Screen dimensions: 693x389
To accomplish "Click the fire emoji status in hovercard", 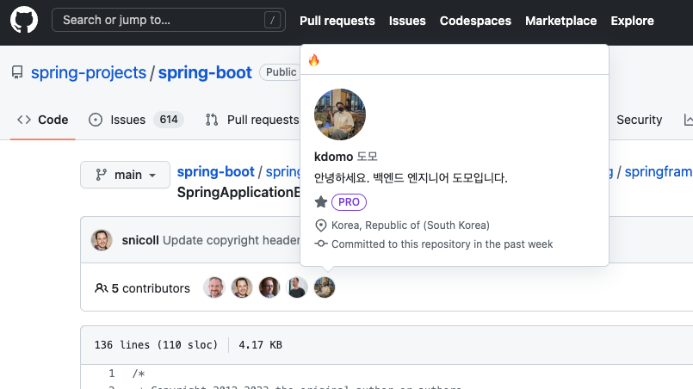I will pos(314,59).
